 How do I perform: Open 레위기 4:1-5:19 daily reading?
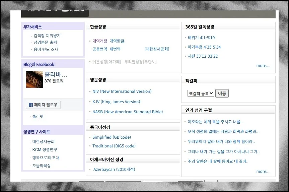point(201,38)
